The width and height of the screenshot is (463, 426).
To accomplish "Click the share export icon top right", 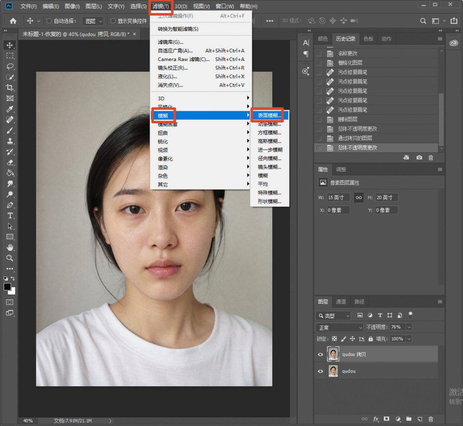I will (x=454, y=21).
